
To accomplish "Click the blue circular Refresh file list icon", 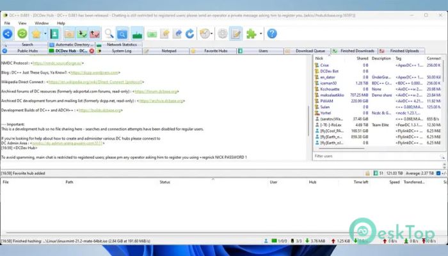I will tap(190, 34).
